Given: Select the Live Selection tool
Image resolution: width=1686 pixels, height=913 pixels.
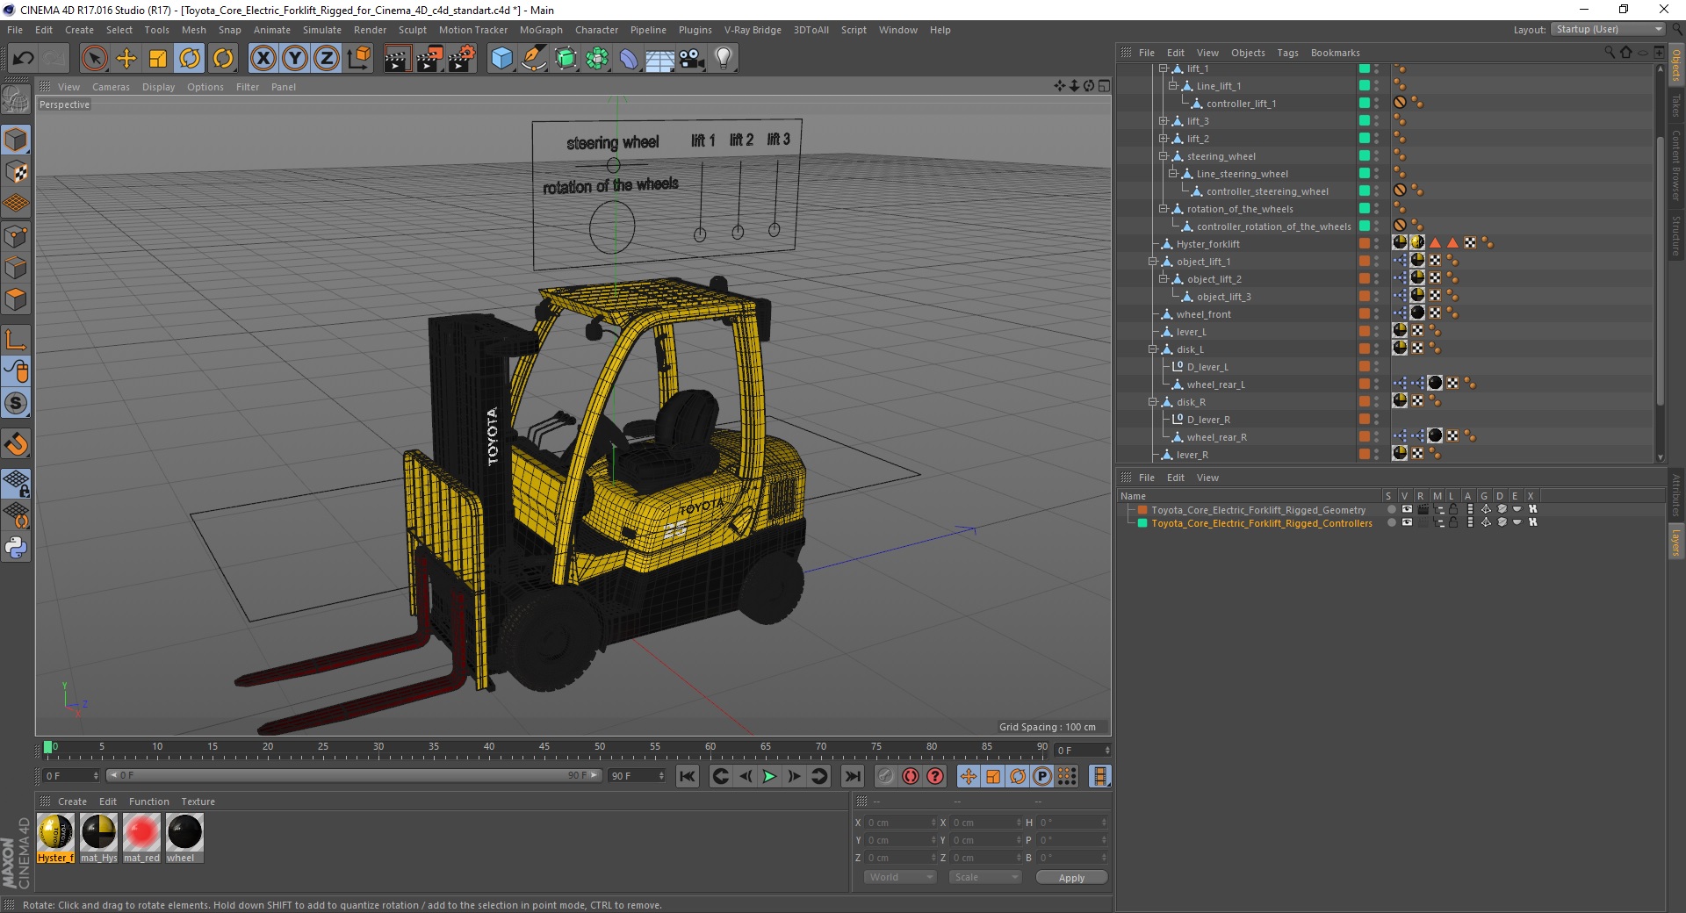Looking at the screenshot, I should [94, 59].
